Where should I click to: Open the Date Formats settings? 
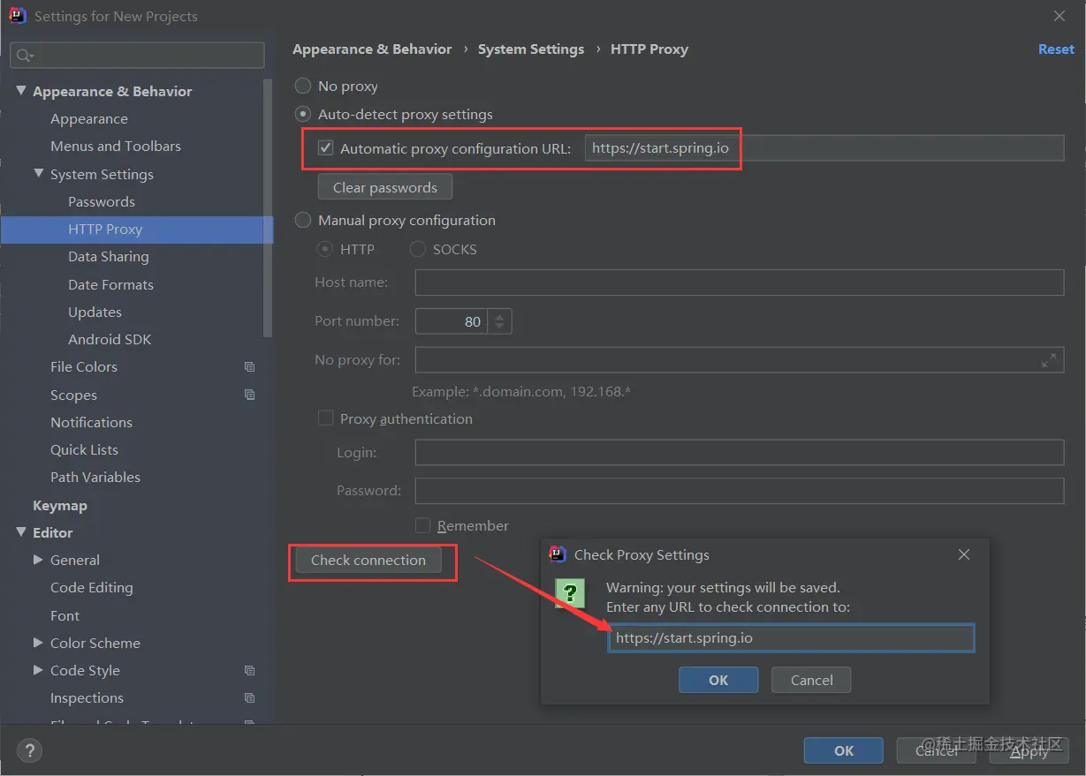point(110,284)
